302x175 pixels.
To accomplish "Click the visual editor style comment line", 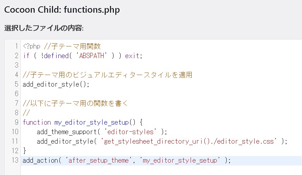I will click(x=107, y=75).
